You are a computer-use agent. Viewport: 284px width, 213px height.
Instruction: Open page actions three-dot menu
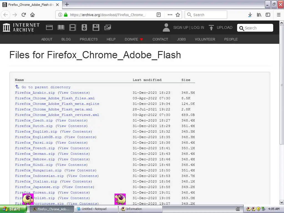click(170, 15)
